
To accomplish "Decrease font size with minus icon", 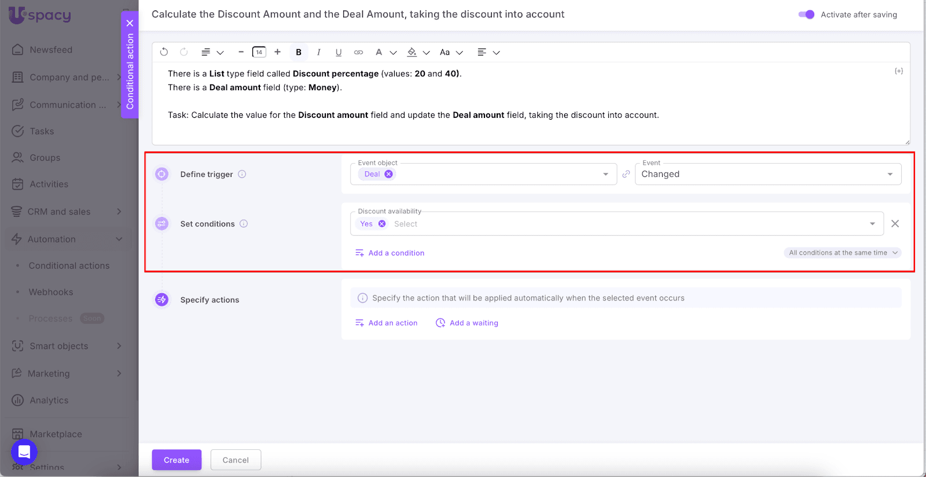I will (x=241, y=52).
